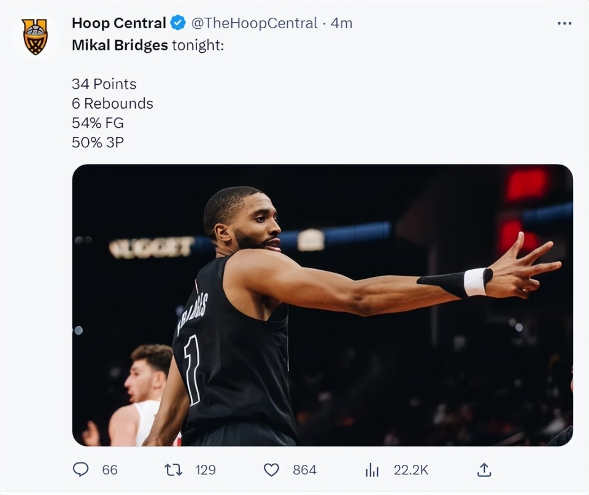Open the views bar chart icon

pos(372,470)
